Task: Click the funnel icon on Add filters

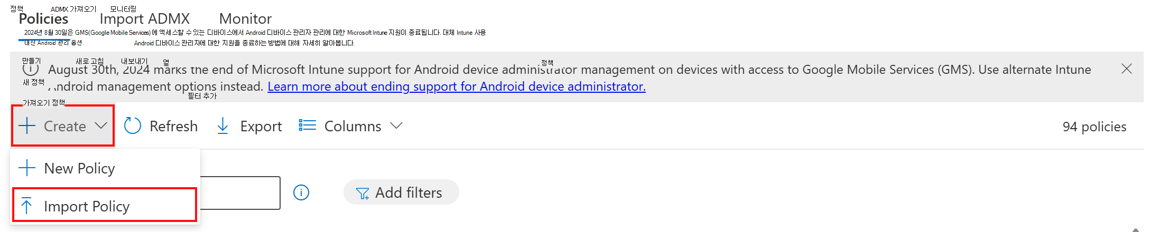Action: pyautogui.click(x=363, y=194)
